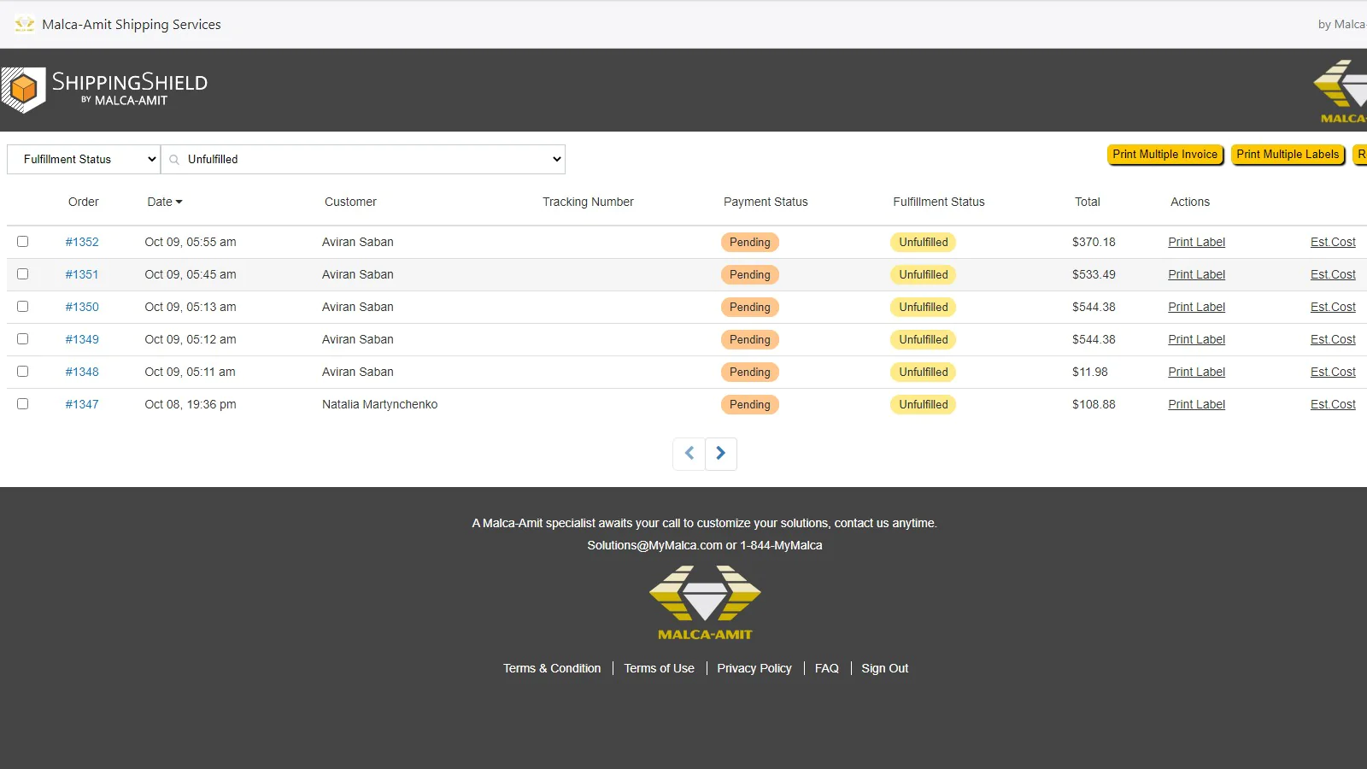
Task: Open order #1350 details
Action: 82,307
